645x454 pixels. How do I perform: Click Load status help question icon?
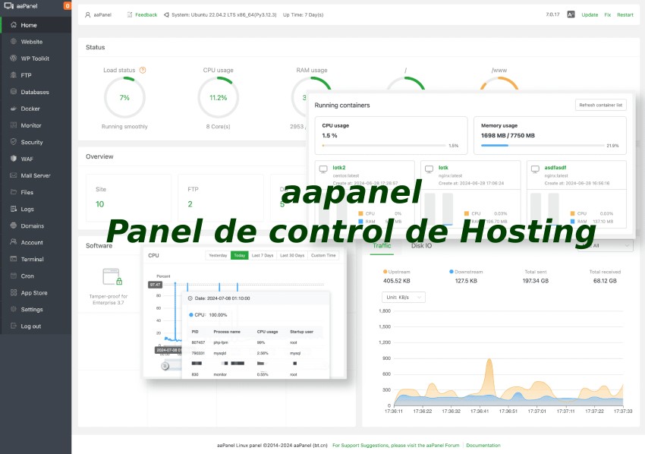coord(143,70)
